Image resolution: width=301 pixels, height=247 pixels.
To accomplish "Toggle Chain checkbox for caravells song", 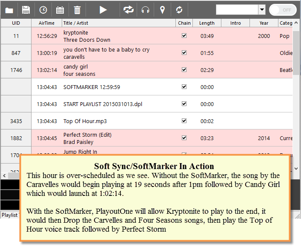I will pos(184,53).
